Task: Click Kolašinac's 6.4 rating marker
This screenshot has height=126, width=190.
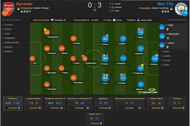Action: pyautogui.click(x=47, y=33)
